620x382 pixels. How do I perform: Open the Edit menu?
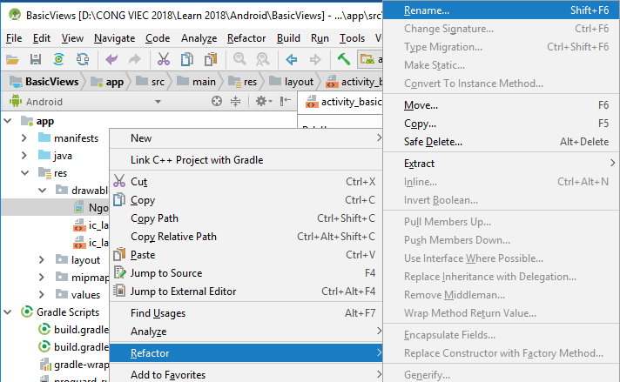pyautogui.click(x=42, y=38)
